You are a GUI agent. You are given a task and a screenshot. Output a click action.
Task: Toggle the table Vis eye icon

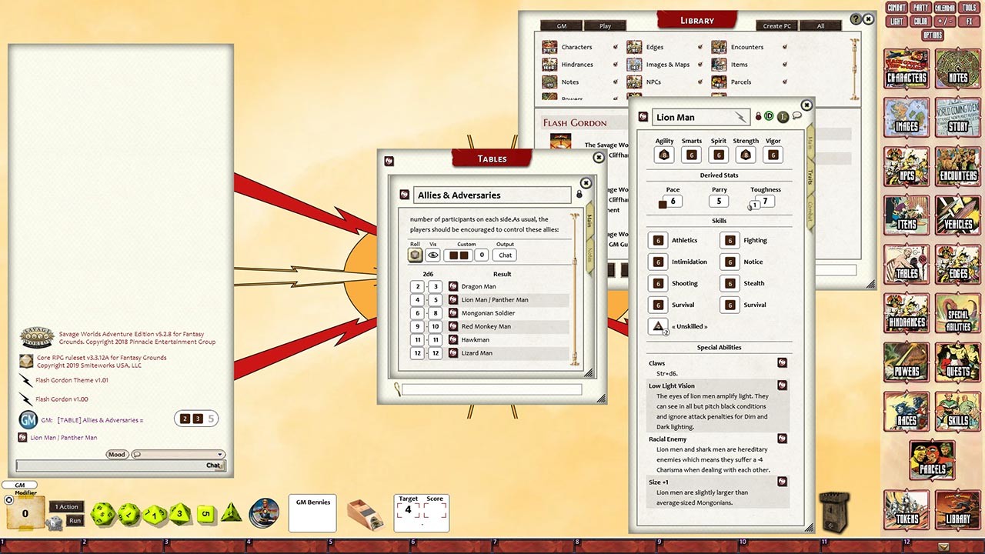tap(433, 255)
